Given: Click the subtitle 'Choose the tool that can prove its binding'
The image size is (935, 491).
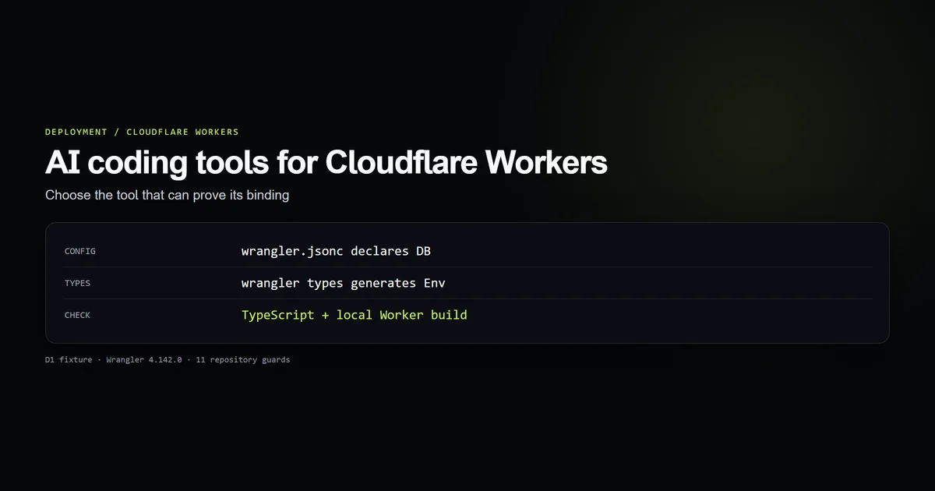Looking at the screenshot, I should click(167, 195).
